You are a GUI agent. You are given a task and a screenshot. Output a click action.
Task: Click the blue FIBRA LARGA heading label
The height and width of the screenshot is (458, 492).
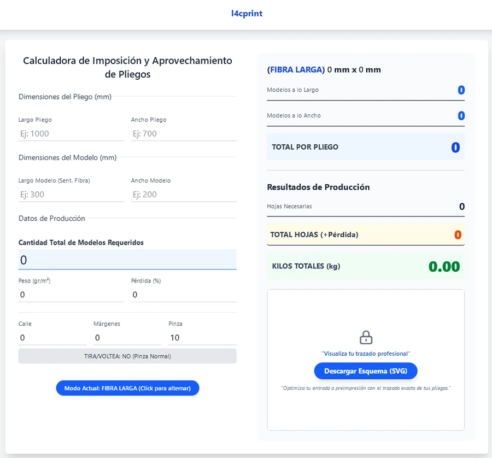[296, 70]
